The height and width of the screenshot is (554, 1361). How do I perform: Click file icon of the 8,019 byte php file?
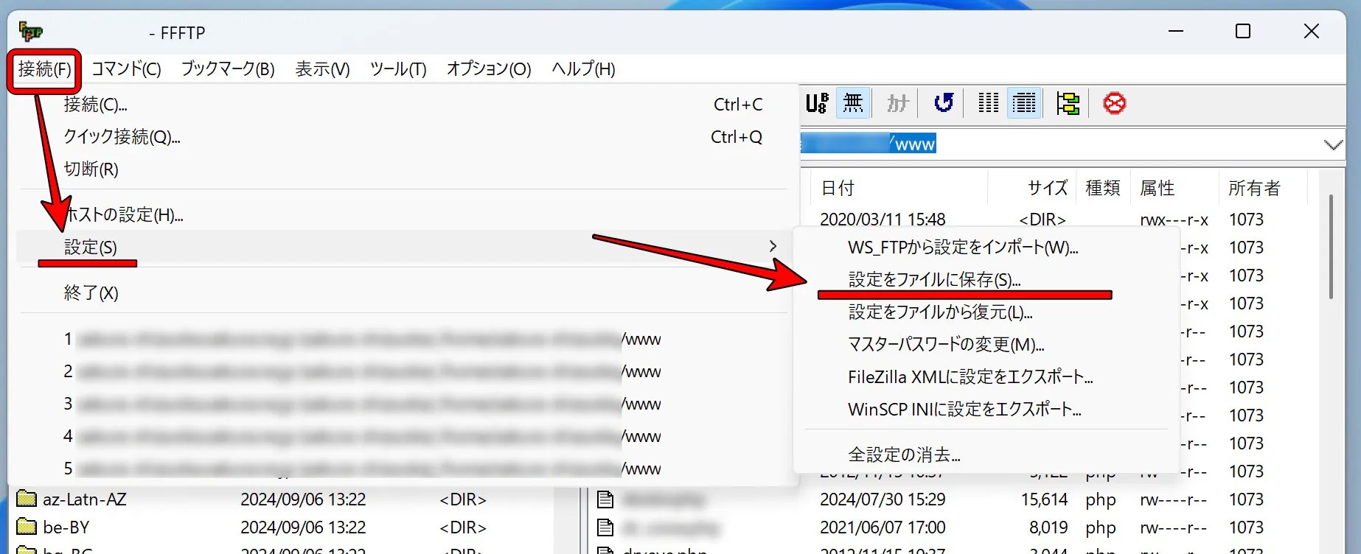605,527
